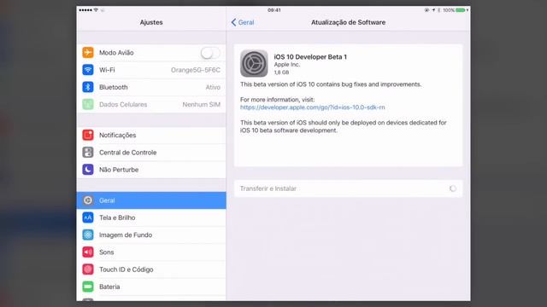Tap the Bluetooth icon
547x307 pixels.
point(88,87)
